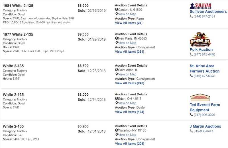Viewport: 228px width, 148px height.
Task: Select View on Map for Waterloo, NY
Action: click(x=127, y=135)
